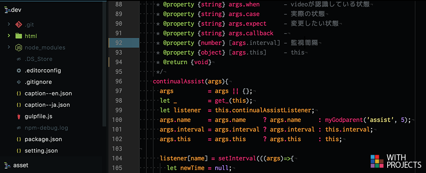This screenshot has height=173, width=426.
Task: Expand the html folder chevron
Action: pyautogui.click(x=9, y=36)
